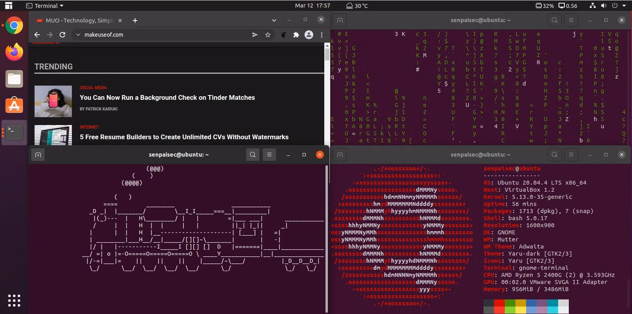The width and height of the screenshot is (632, 314).
Task: Open Chrome's three-dot menu
Action: pos(322,35)
